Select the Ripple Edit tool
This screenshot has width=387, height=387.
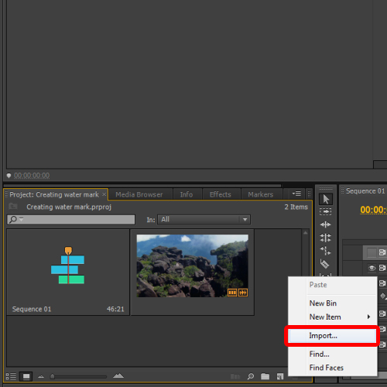click(326, 224)
